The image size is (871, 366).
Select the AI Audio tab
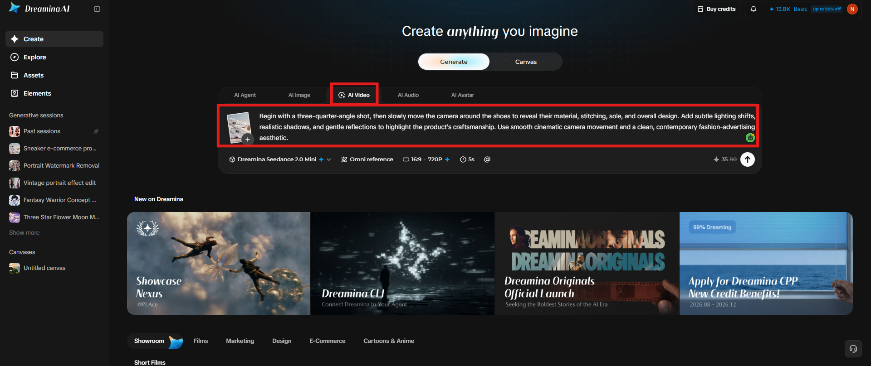point(408,95)
